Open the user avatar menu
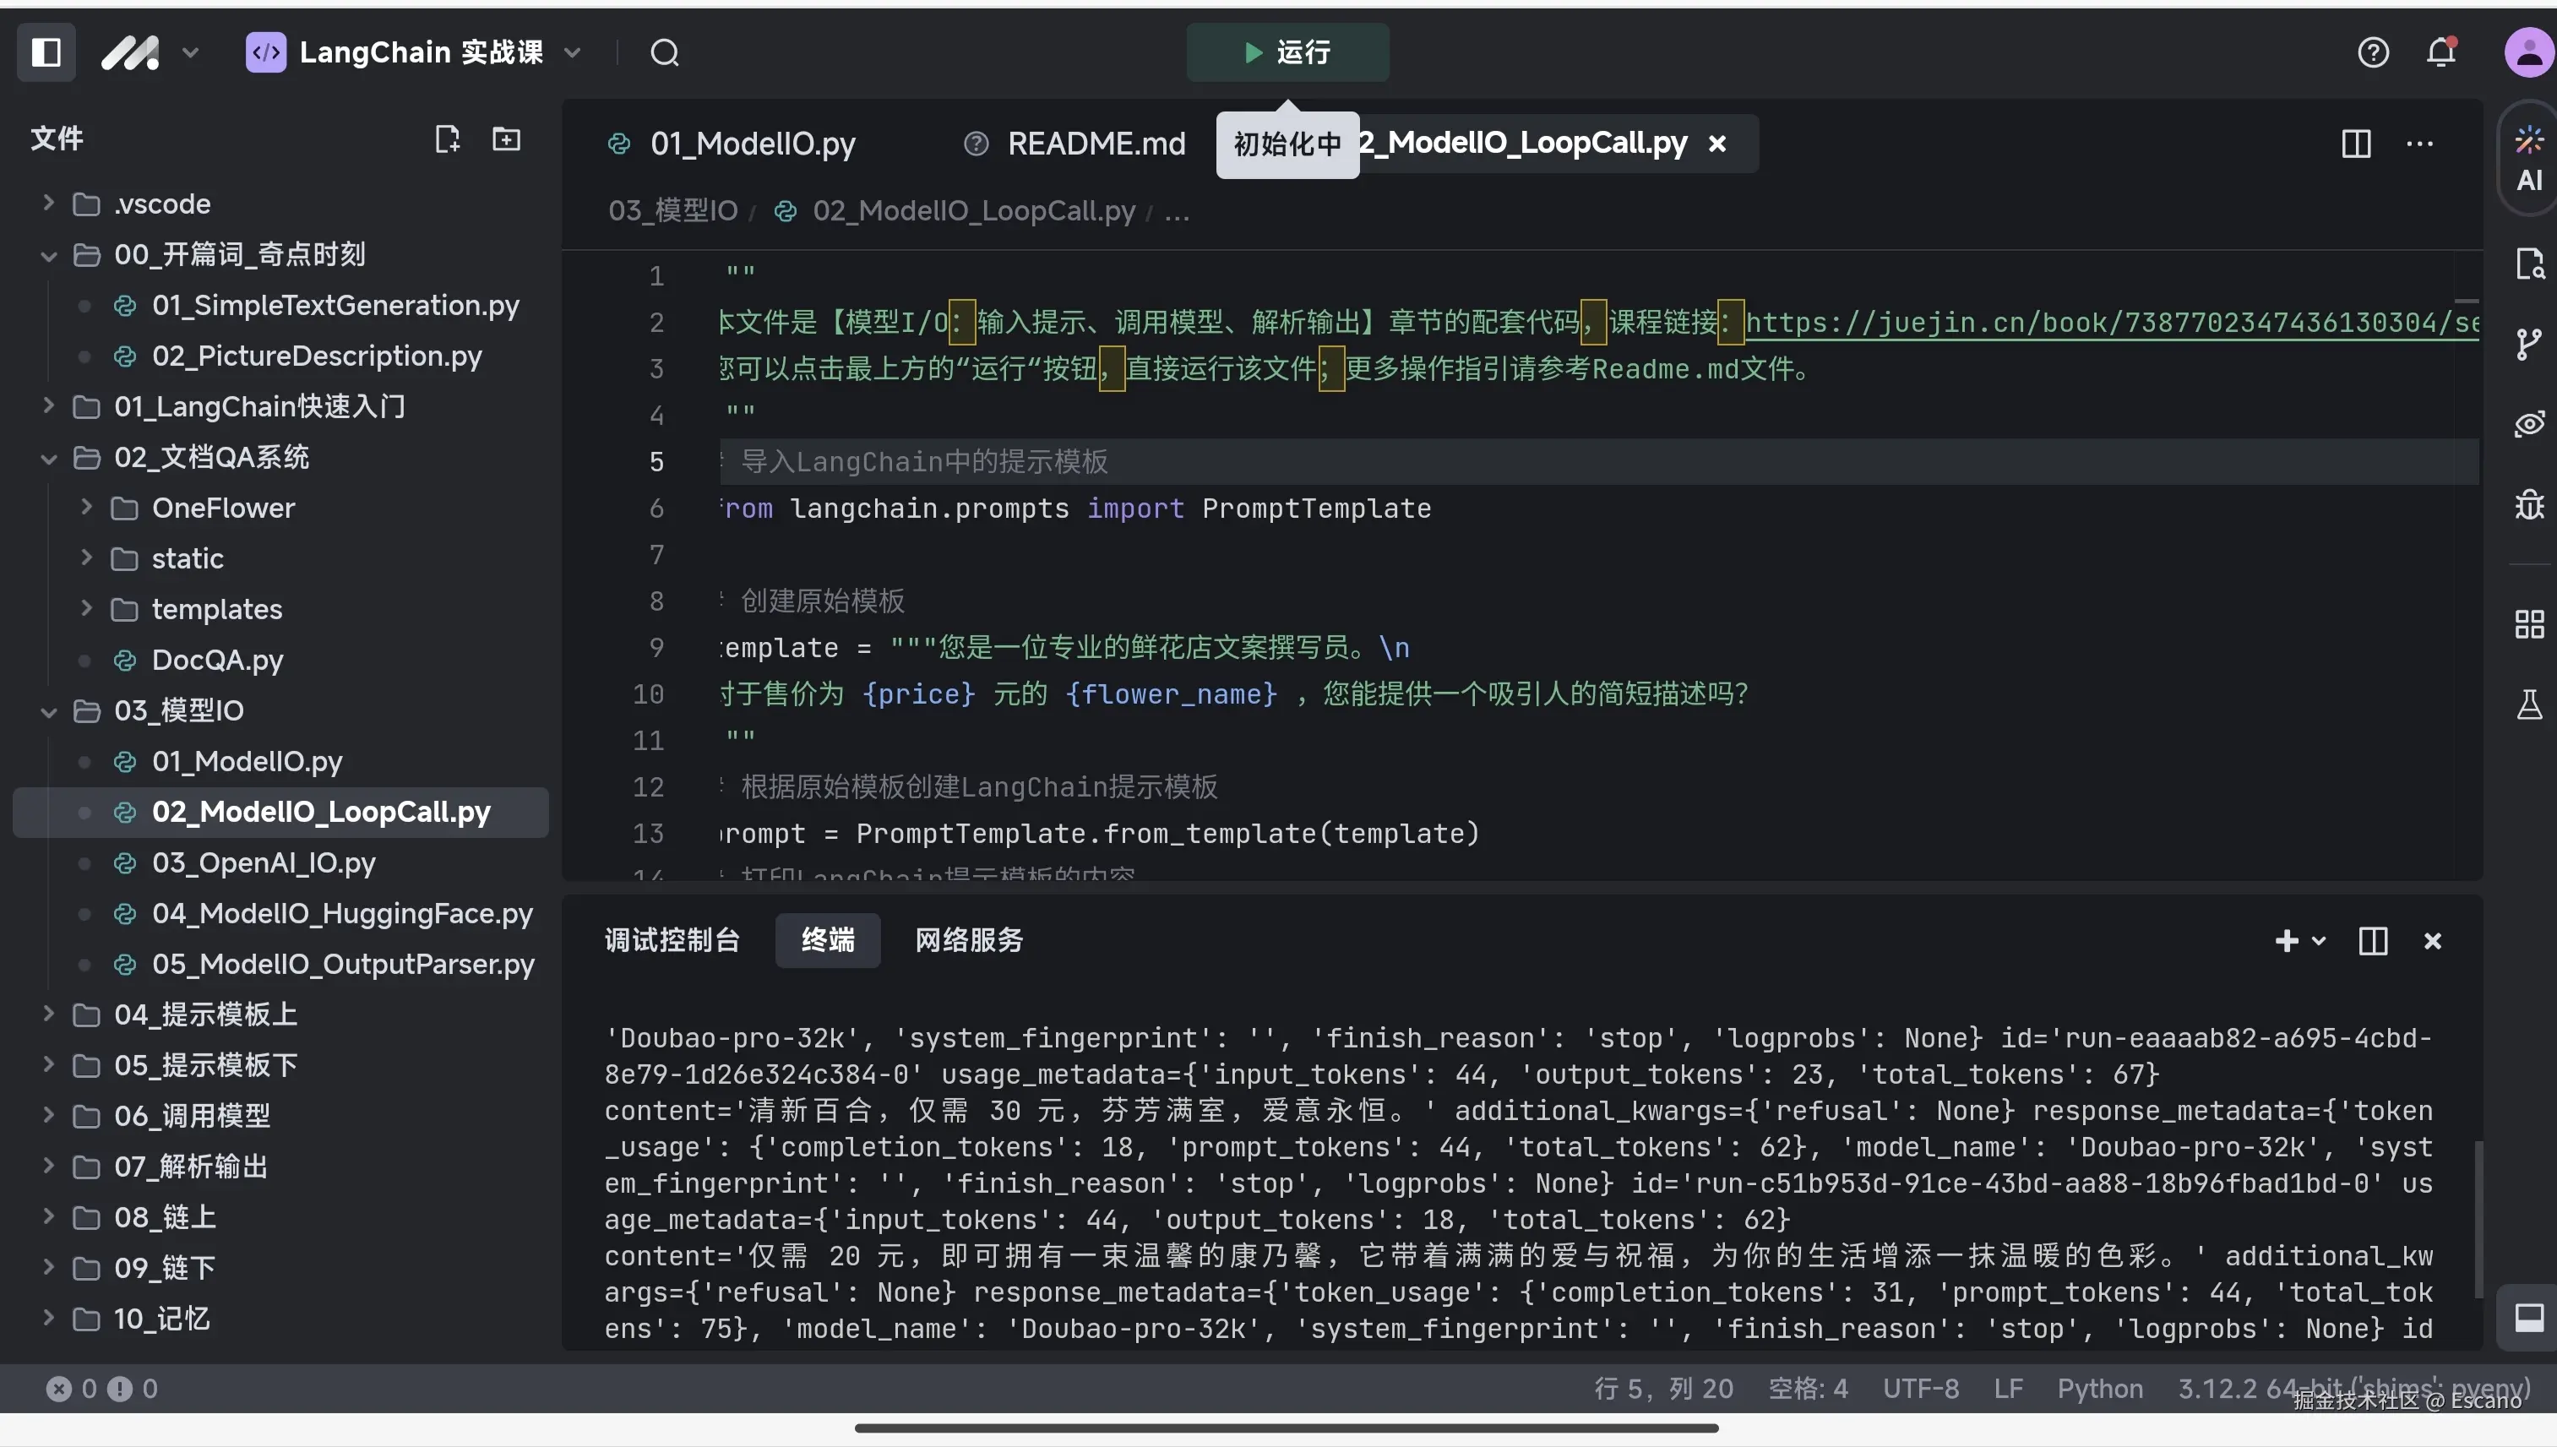The height and width of the screenshot is (1447, 2557). [x=2528, y=52]
